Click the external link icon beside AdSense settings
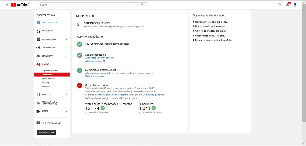The height and width of the screenshot is (146, 306). point(104,61)
